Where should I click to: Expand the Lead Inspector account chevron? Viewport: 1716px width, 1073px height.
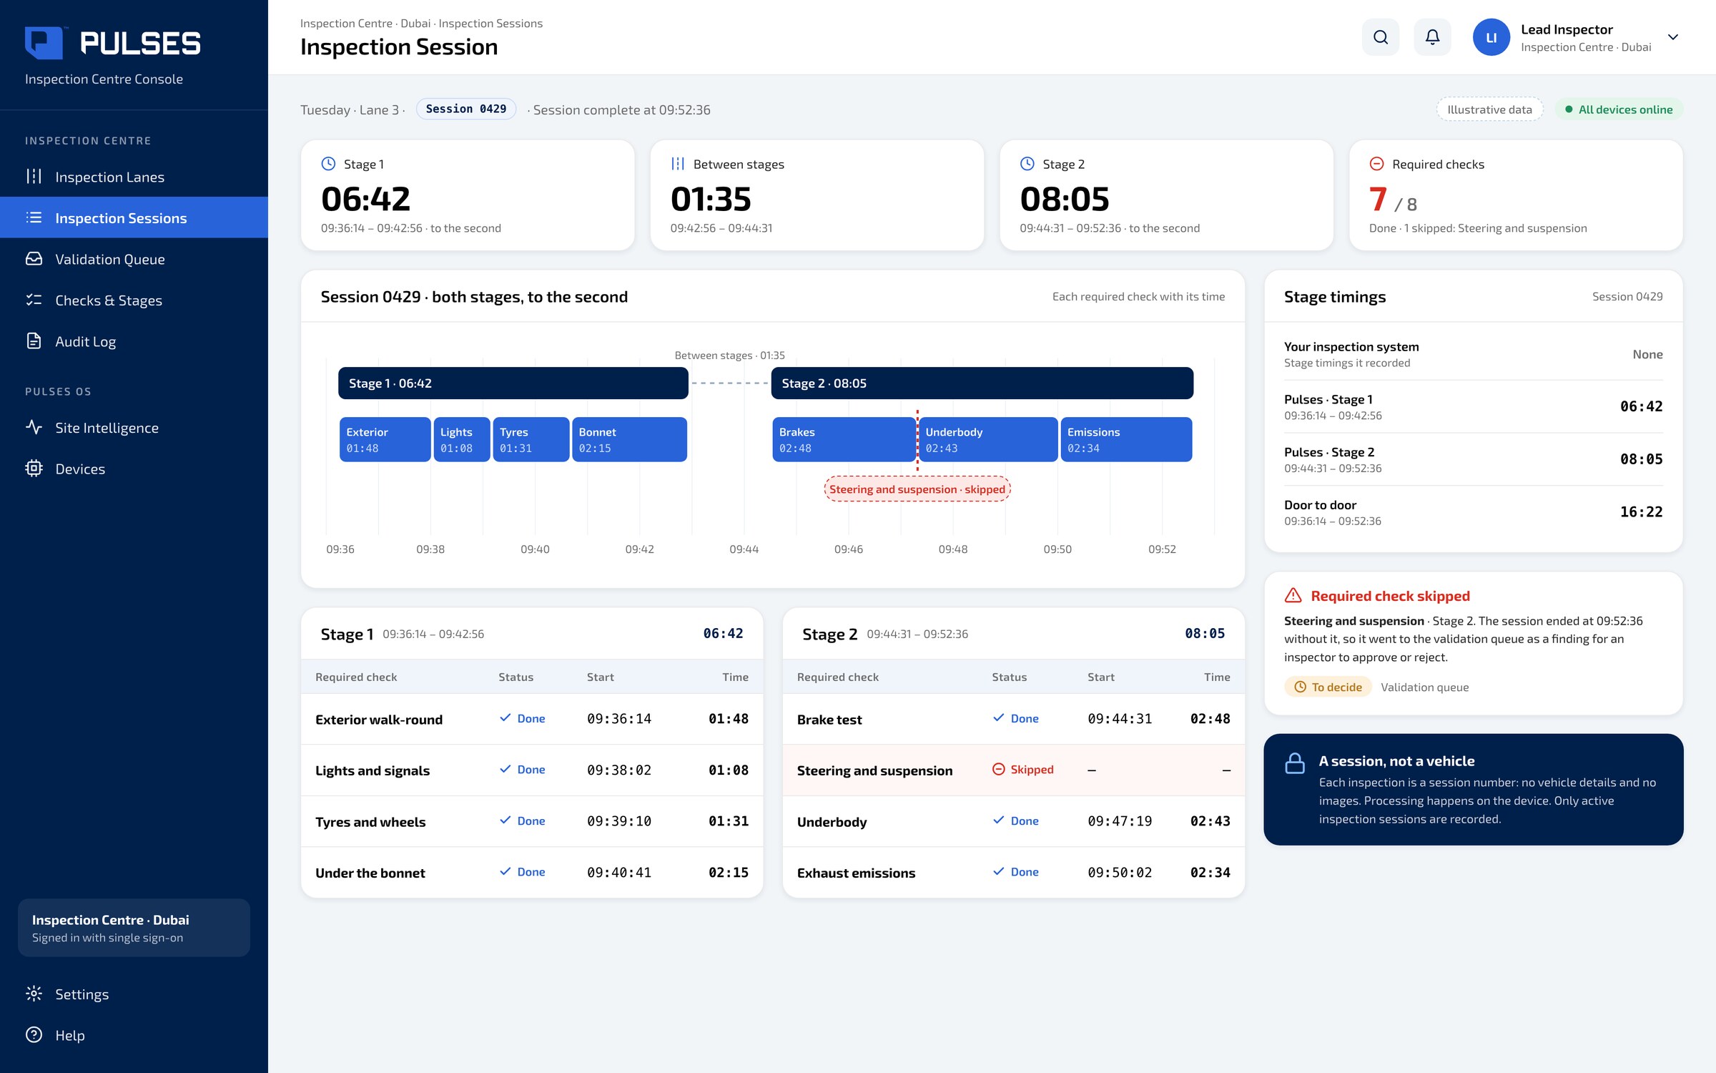click(1672, 37)
